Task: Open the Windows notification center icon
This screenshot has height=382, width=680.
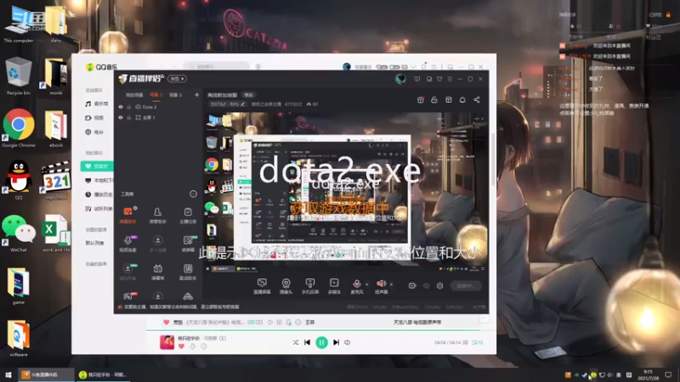Action: (669, 374)
